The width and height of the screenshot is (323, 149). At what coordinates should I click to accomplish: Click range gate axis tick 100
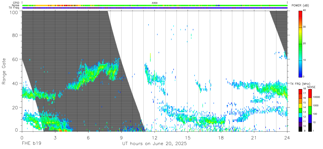14,12
